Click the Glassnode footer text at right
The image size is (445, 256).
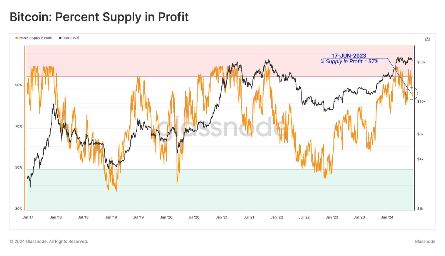click(x=425, y=242)
